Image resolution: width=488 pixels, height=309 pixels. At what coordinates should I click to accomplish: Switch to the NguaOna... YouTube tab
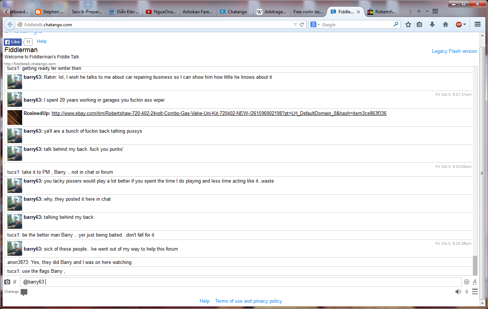(161, 12)
